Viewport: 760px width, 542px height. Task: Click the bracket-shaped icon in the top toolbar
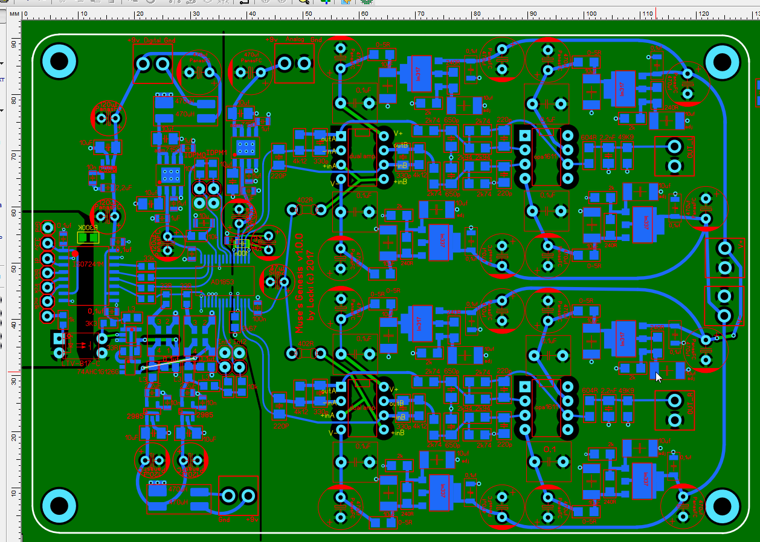[x=245, y=2]
